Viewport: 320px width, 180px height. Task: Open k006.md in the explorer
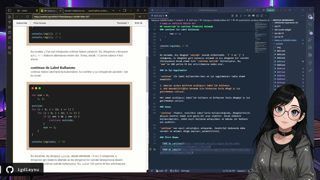tap(281, 68)
